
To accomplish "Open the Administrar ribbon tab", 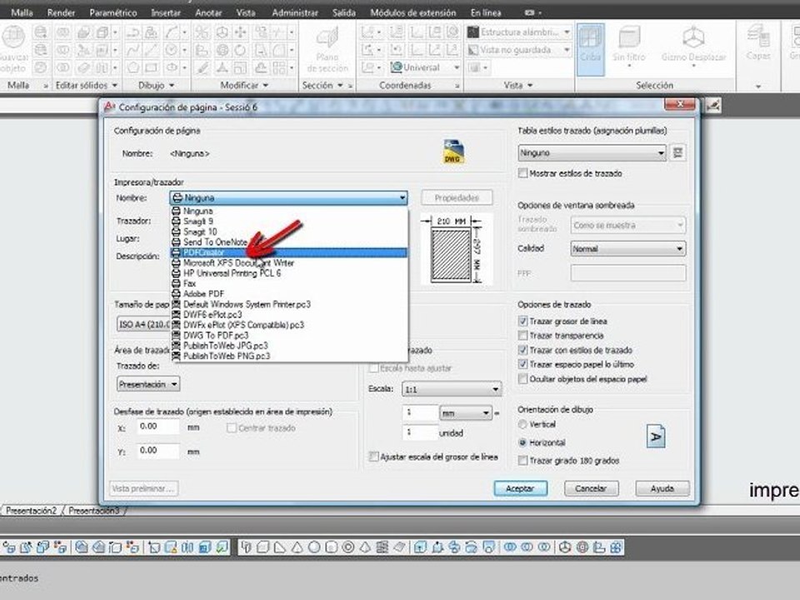I will click(x=295, y=12).
